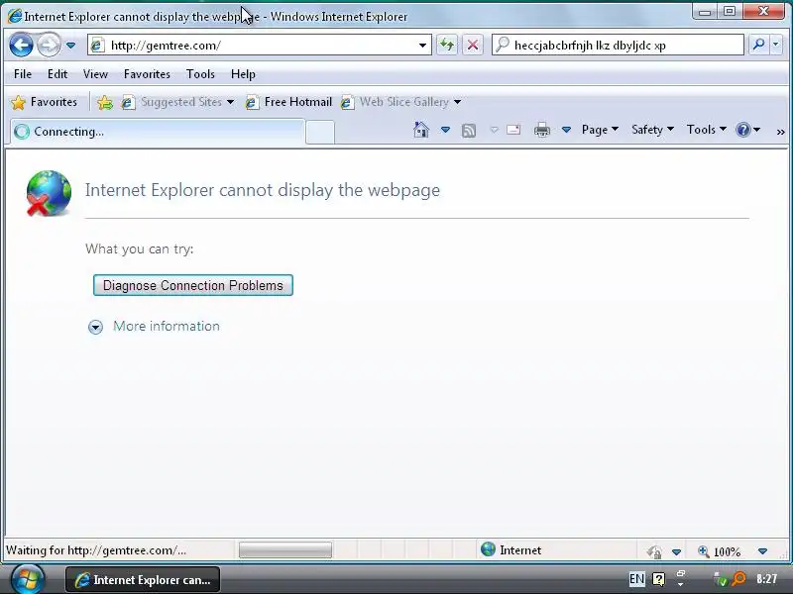
Task: Open the Help menu
Action: 243,74
